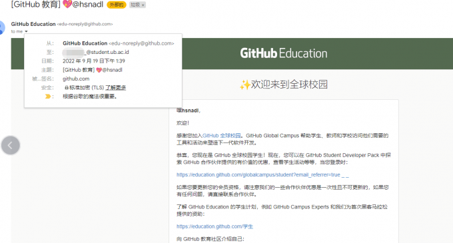Open the globalcampus student URL link

(x=262, y=174)
